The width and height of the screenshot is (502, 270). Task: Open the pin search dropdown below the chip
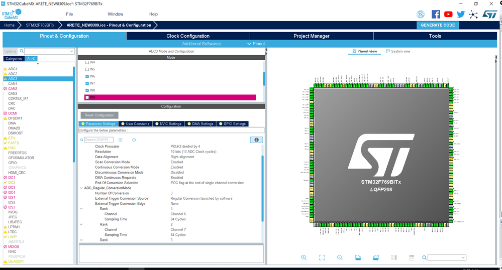click(x=463, y=257)
